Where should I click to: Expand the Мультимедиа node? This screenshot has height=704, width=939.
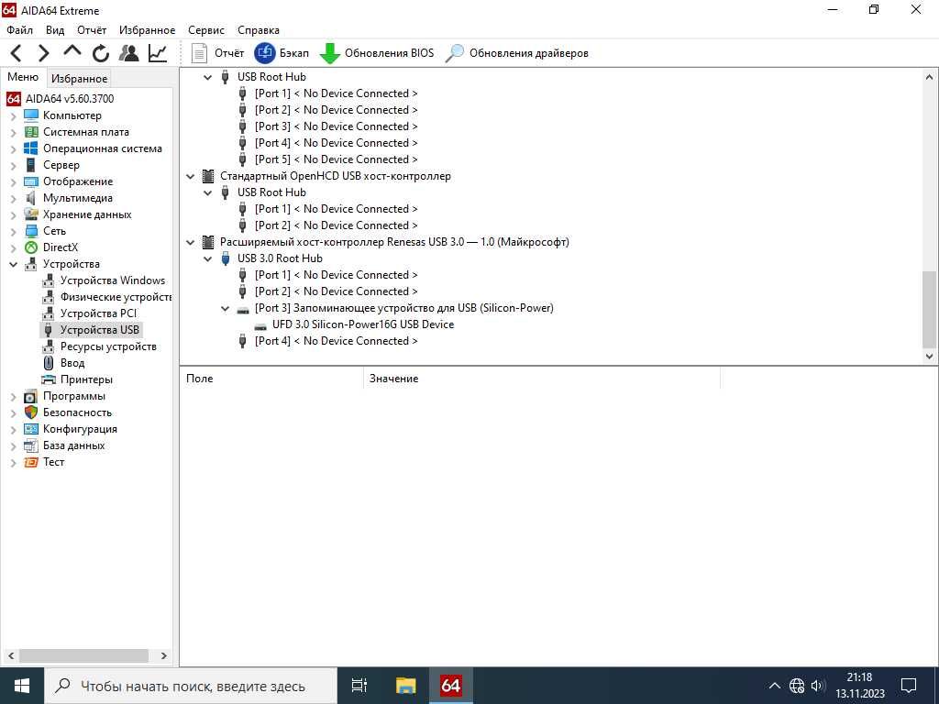pos(13,198)
